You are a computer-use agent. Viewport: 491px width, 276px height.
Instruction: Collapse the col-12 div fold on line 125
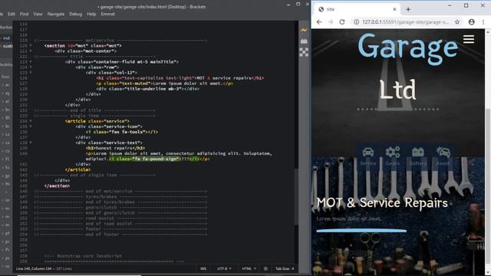(x=31, y=73)
